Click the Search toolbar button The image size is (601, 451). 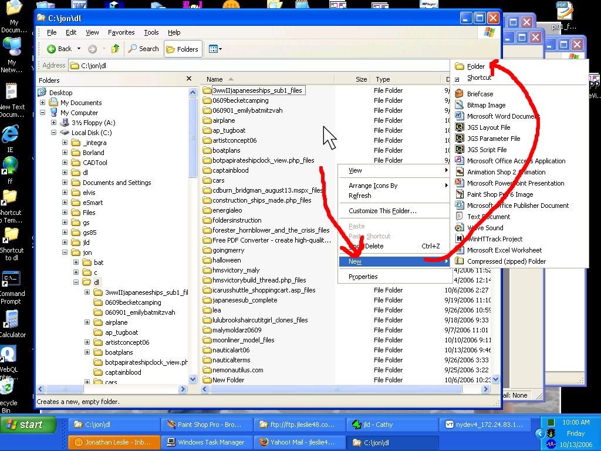pyautogui.click(x=143, y=49)
